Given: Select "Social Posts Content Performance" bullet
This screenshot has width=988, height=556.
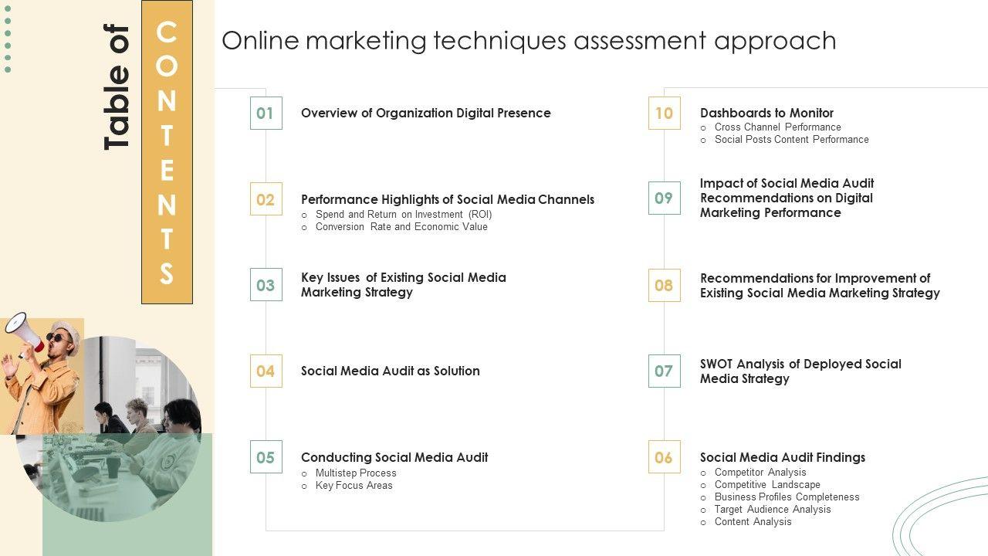Looking at the screenshot, I should coord(792,139).
